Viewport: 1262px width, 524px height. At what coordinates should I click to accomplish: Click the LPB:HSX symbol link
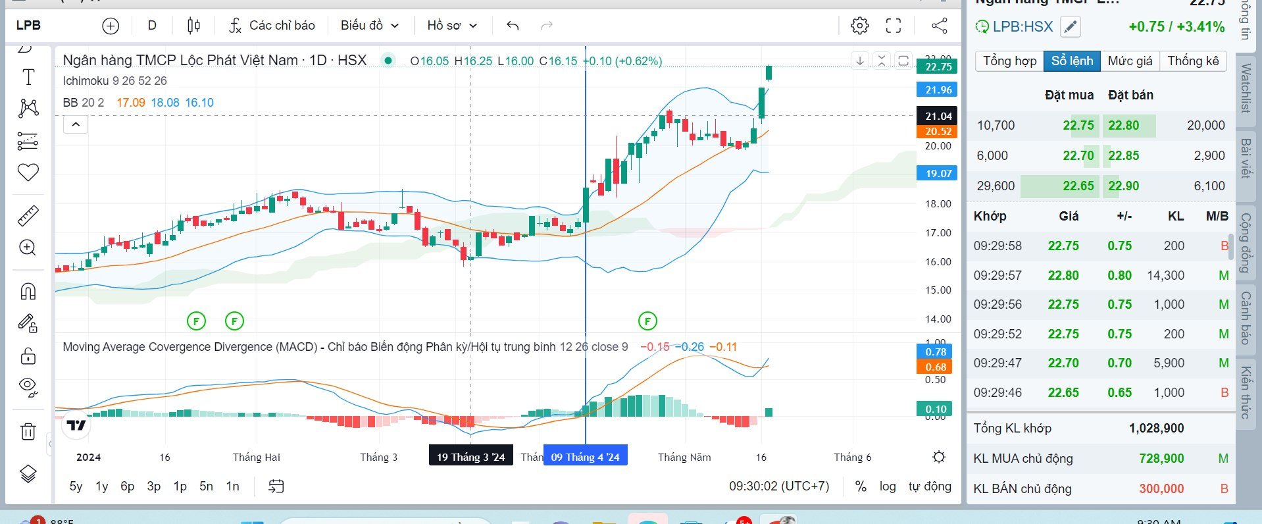coord(1022,27)
